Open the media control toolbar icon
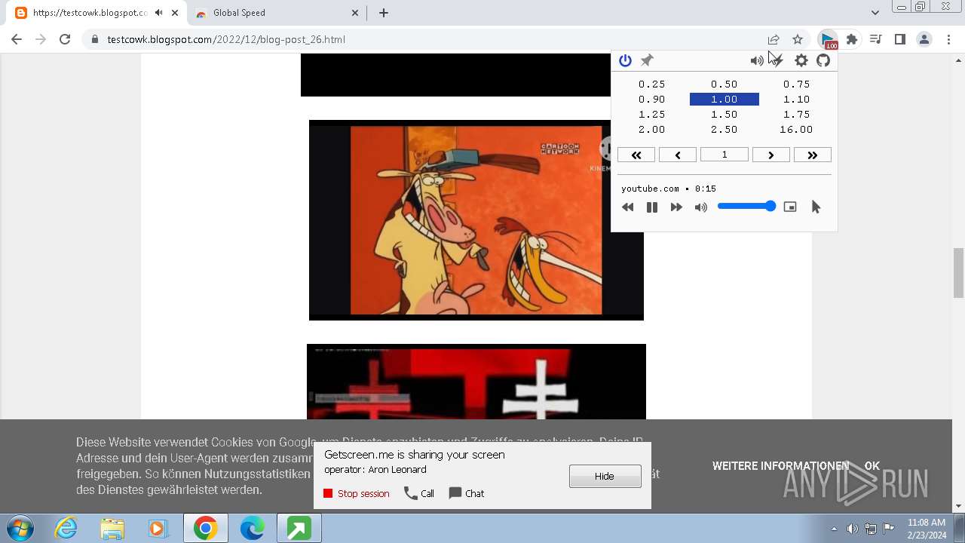Viewport: 965px width, 543px height. pos(875,39)
